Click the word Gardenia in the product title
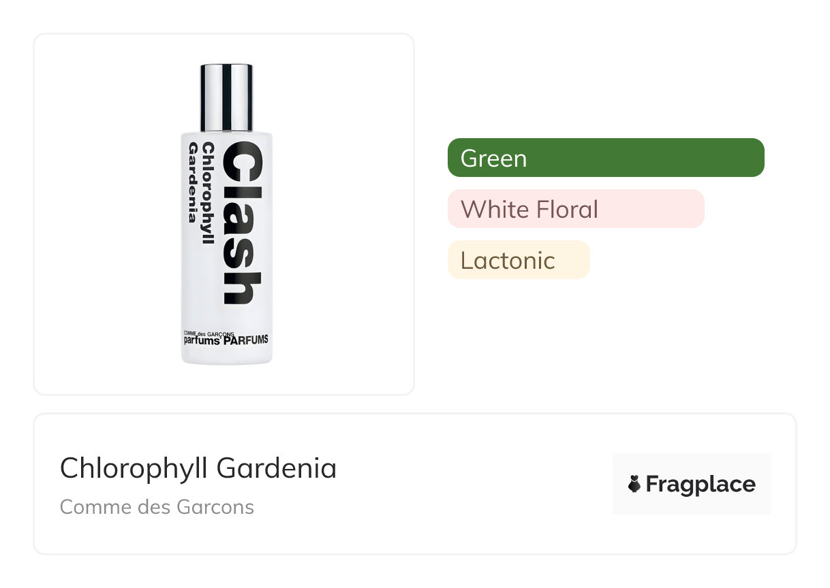The width and height of the screenshot is (830, 588). point(276,468)
